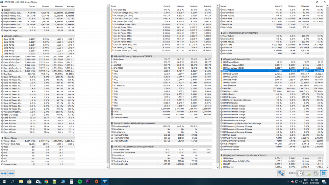This screenshot has height=185, width=329.
Task: Open the Windows Start menu
Action: [x=4, y=181]
